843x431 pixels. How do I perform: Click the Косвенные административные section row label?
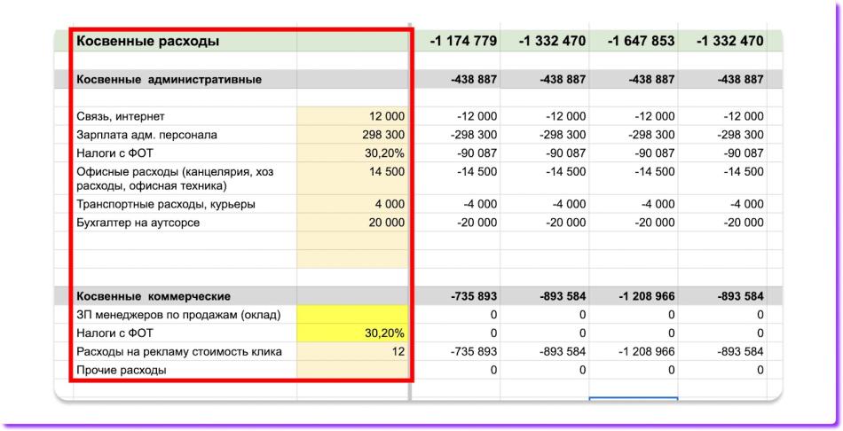pyautogui.click(x=169, y=80)
